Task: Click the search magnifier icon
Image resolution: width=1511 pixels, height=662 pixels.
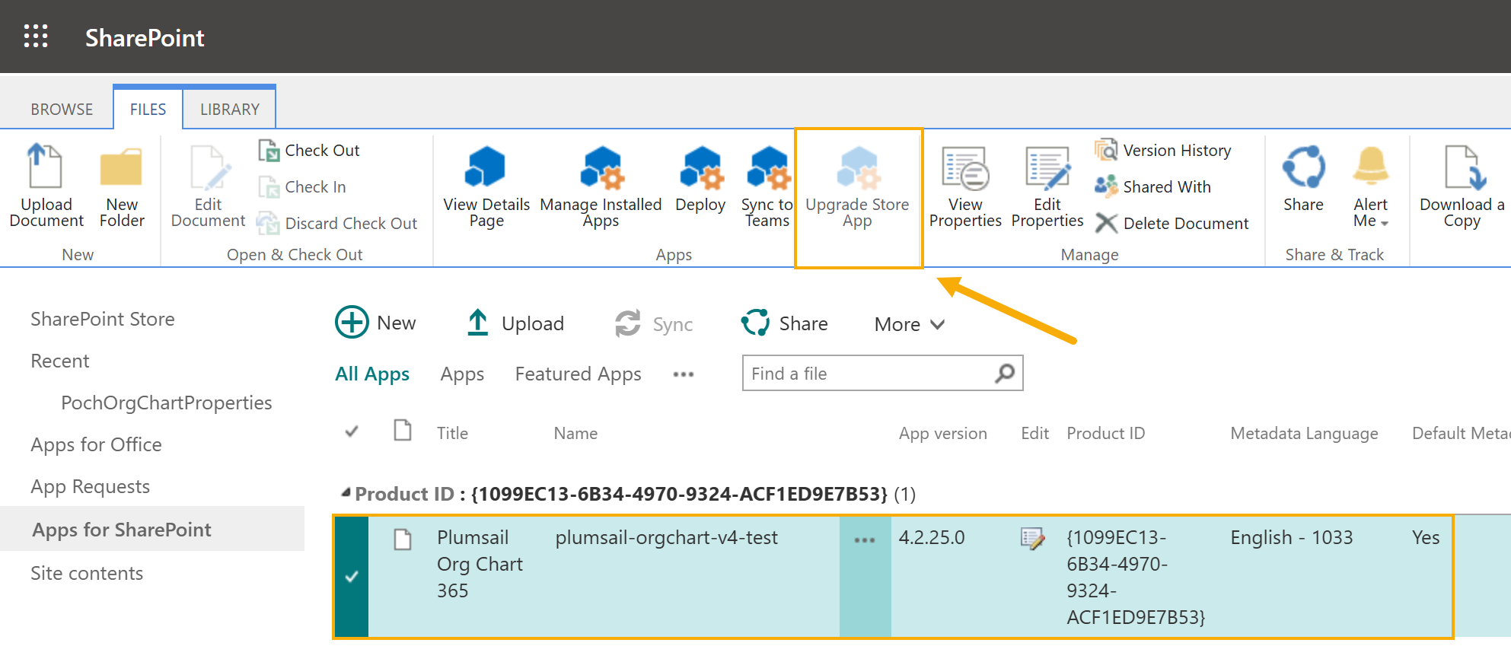Action: click(1005, 373)
